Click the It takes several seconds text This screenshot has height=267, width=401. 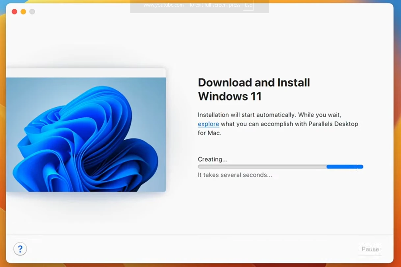(x=235, y=175)
